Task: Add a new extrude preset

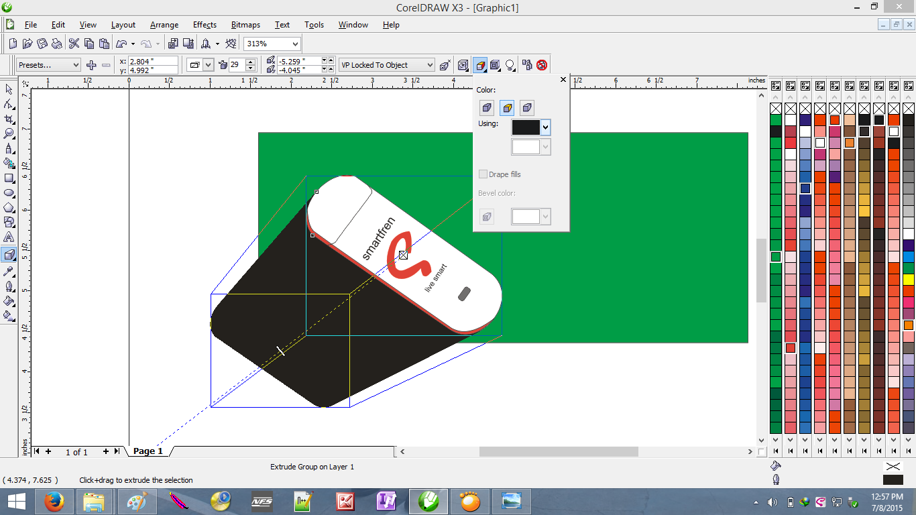Action: [91, 65]
